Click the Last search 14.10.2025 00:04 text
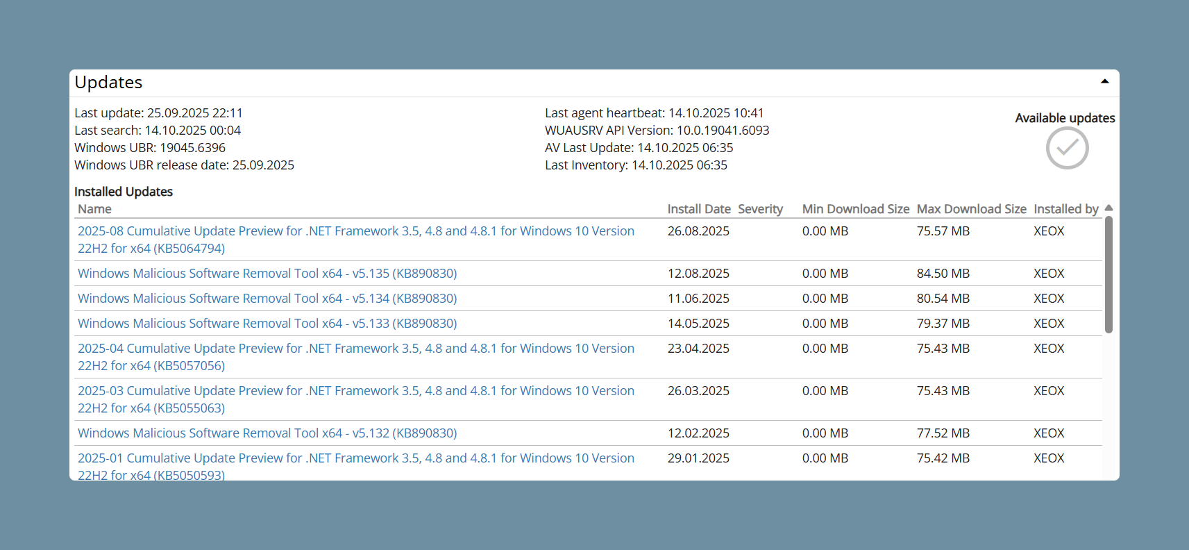 158,131
